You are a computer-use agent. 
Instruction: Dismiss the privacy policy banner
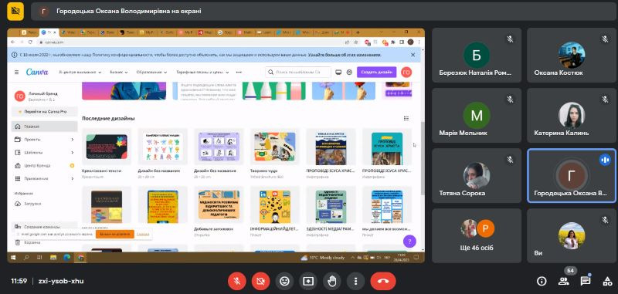tap(413, 55)
